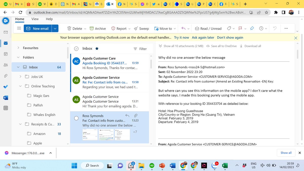Collapse the Receipts & Cu... folder

(21, 124)
